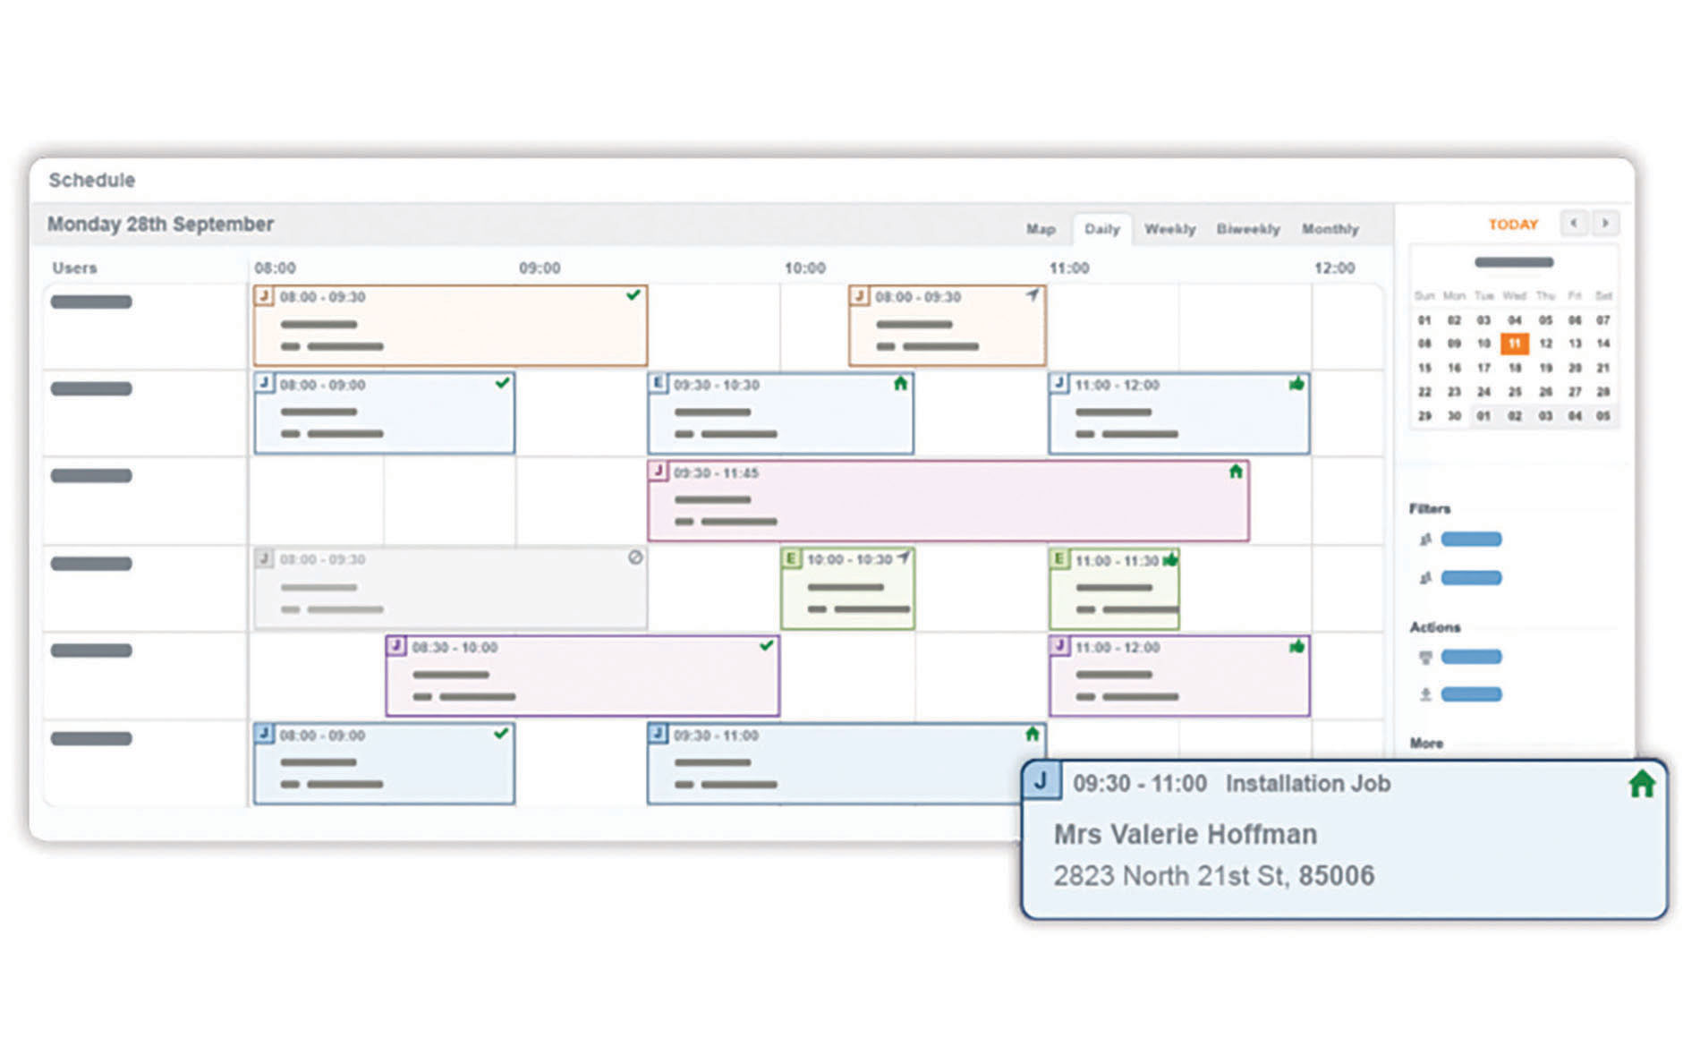
Task: Click download icon under Actions
Action: [1425, 694]
